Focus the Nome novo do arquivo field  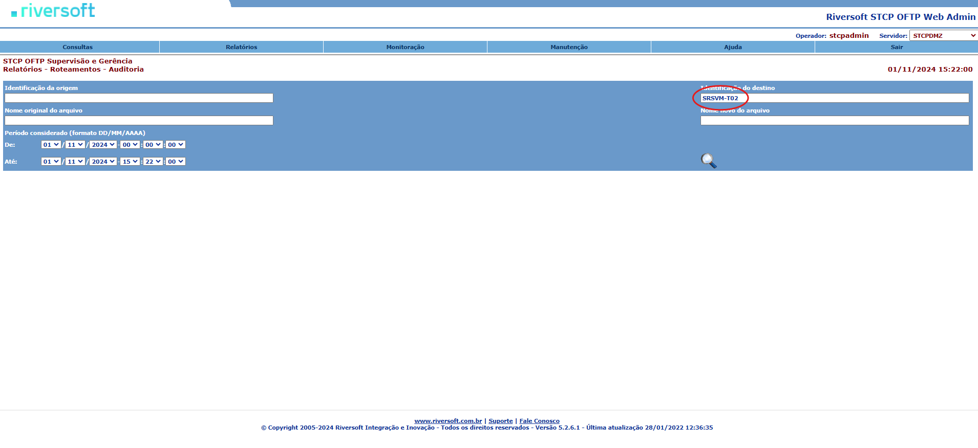pyautogui.click(x=835, y=121)
